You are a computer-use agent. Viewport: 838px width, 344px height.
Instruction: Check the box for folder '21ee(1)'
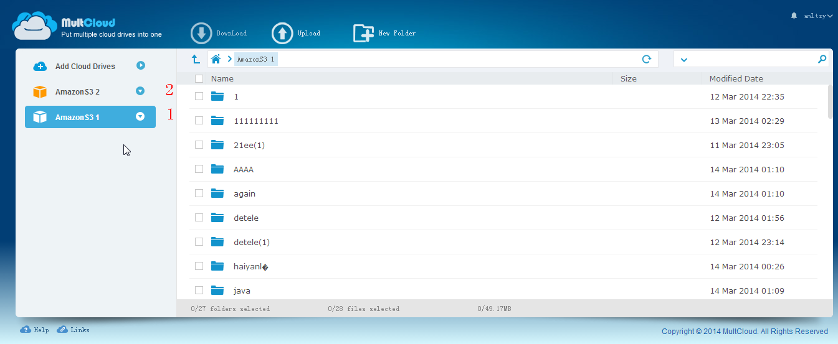click(x=199, y=145)
